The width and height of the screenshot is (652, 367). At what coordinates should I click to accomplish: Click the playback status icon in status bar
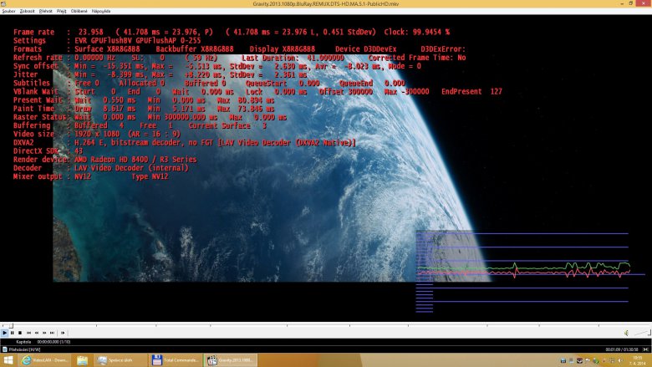pos(4,349)
